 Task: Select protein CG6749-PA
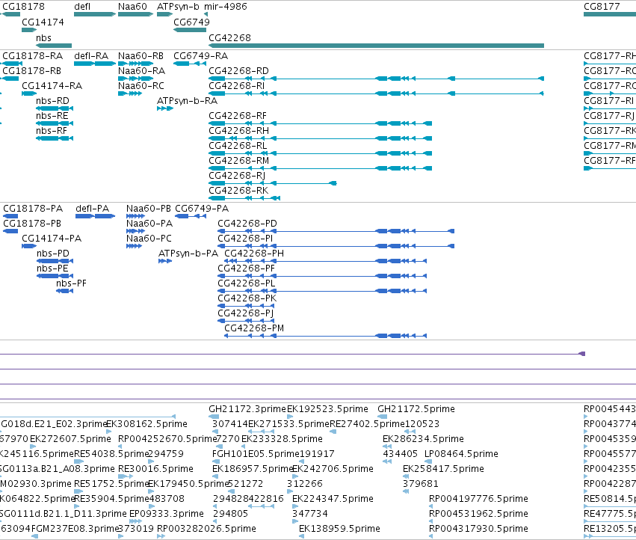pos(191,216)
